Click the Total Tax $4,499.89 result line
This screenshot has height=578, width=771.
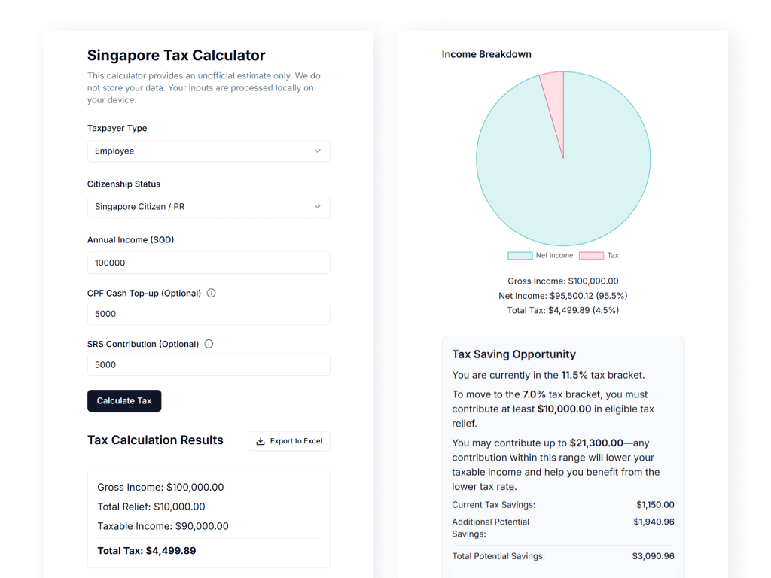pyautogui.click(x=147, y=551)
